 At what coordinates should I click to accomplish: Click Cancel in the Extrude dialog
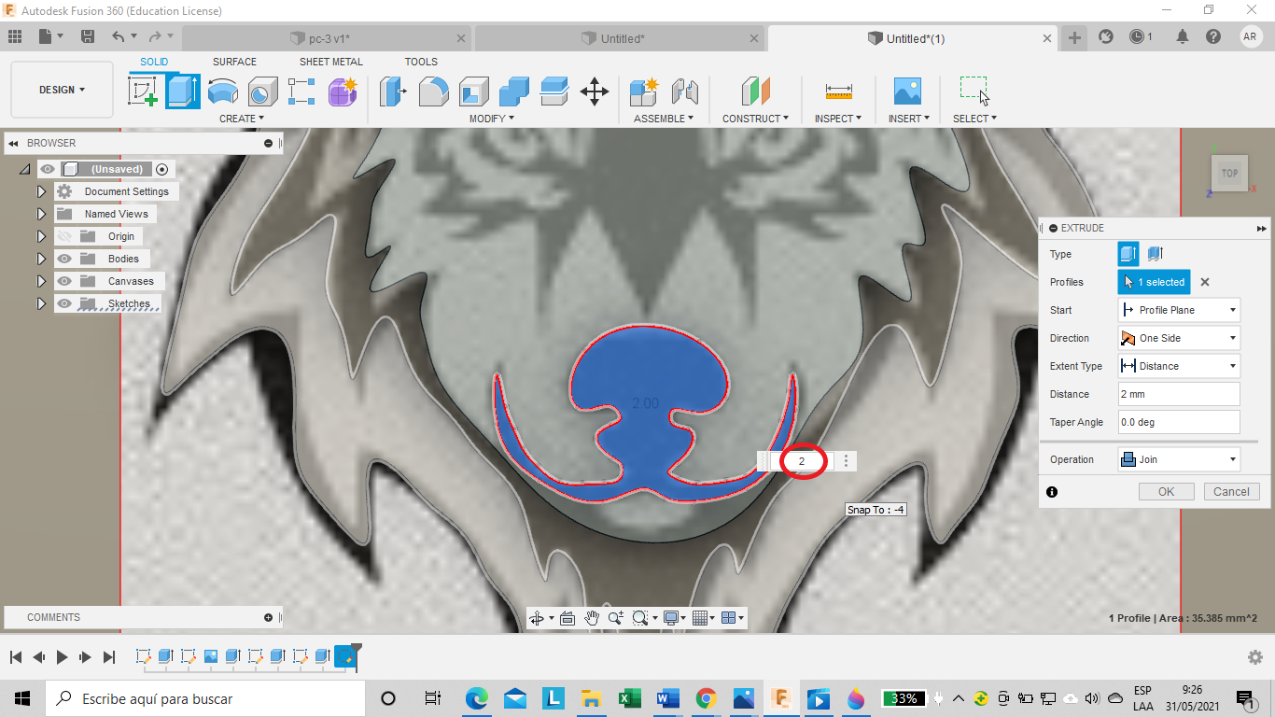[x=1231, y=492]
